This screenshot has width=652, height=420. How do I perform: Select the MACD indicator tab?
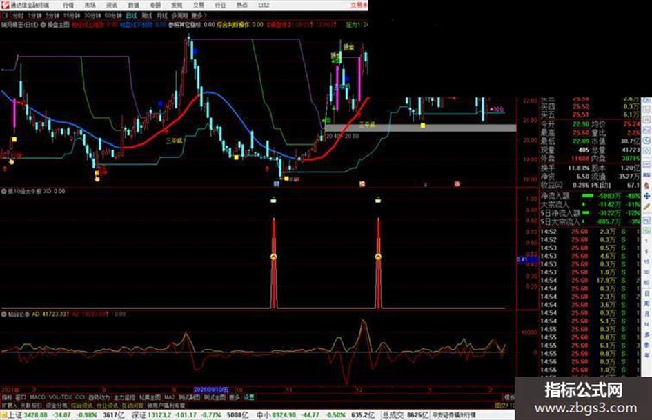pyautogui.click(x=37, y=397)
